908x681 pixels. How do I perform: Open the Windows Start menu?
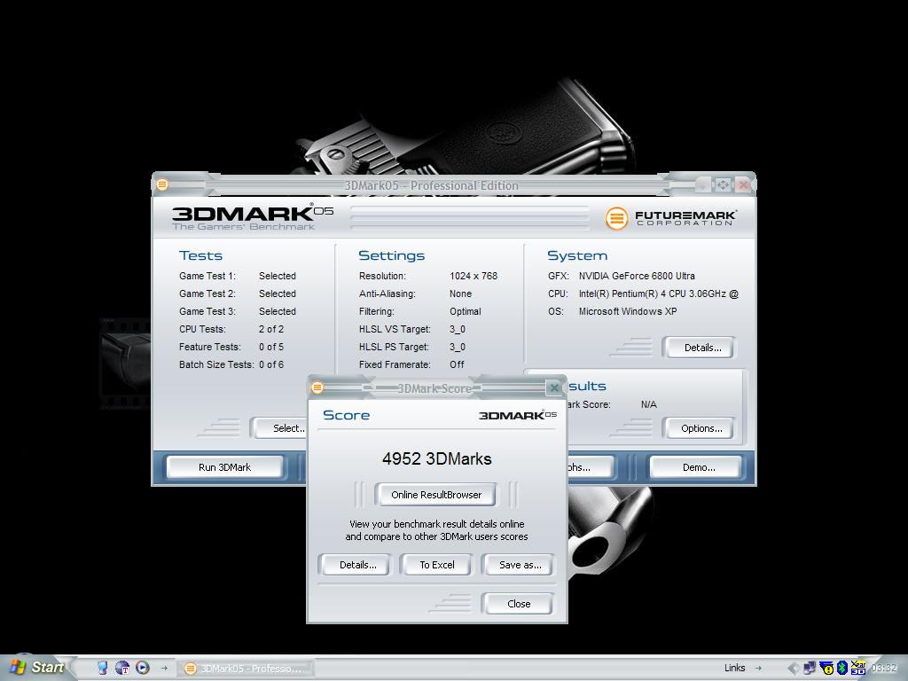(x=35, y=668)
